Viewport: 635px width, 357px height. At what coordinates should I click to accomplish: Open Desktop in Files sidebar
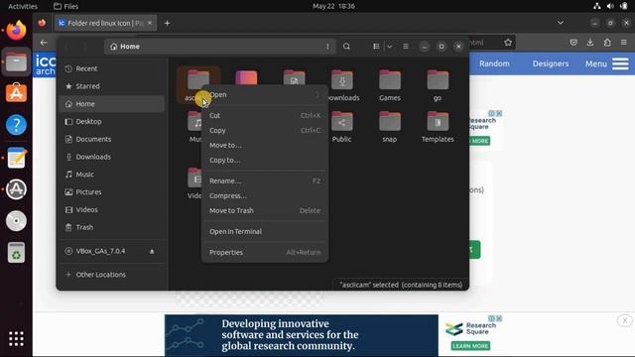tap(112, 121)
